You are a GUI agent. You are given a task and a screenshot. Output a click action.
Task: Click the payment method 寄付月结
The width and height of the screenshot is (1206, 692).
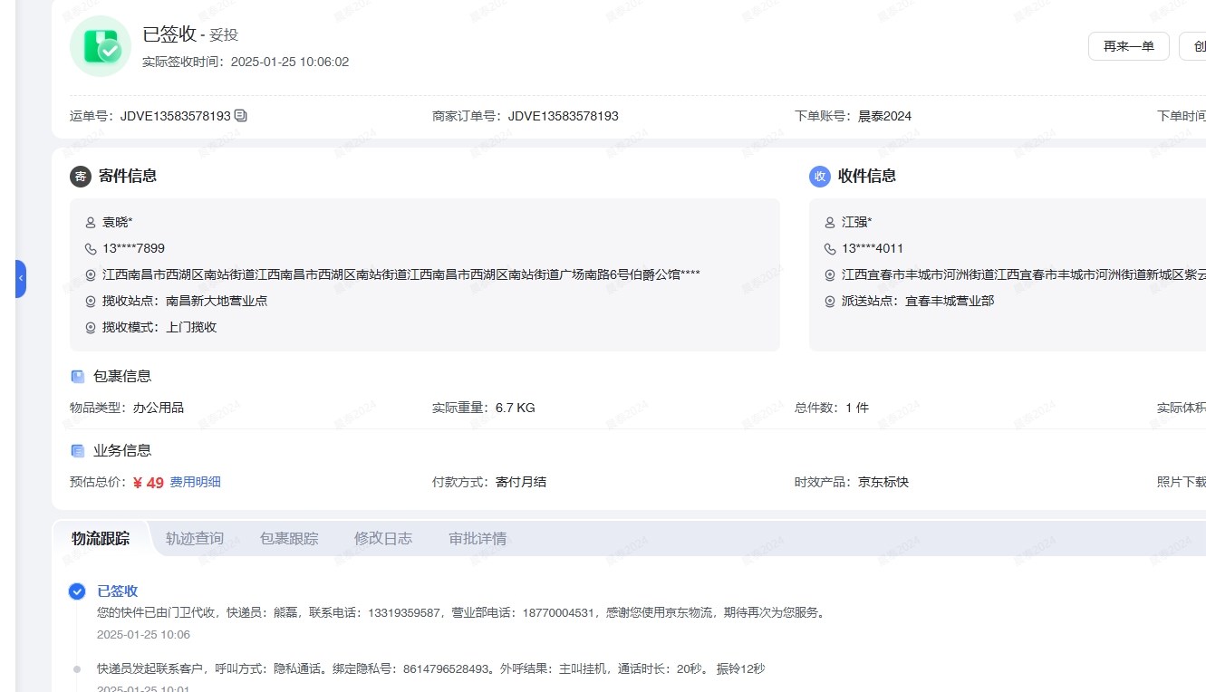tap(521, 482)
